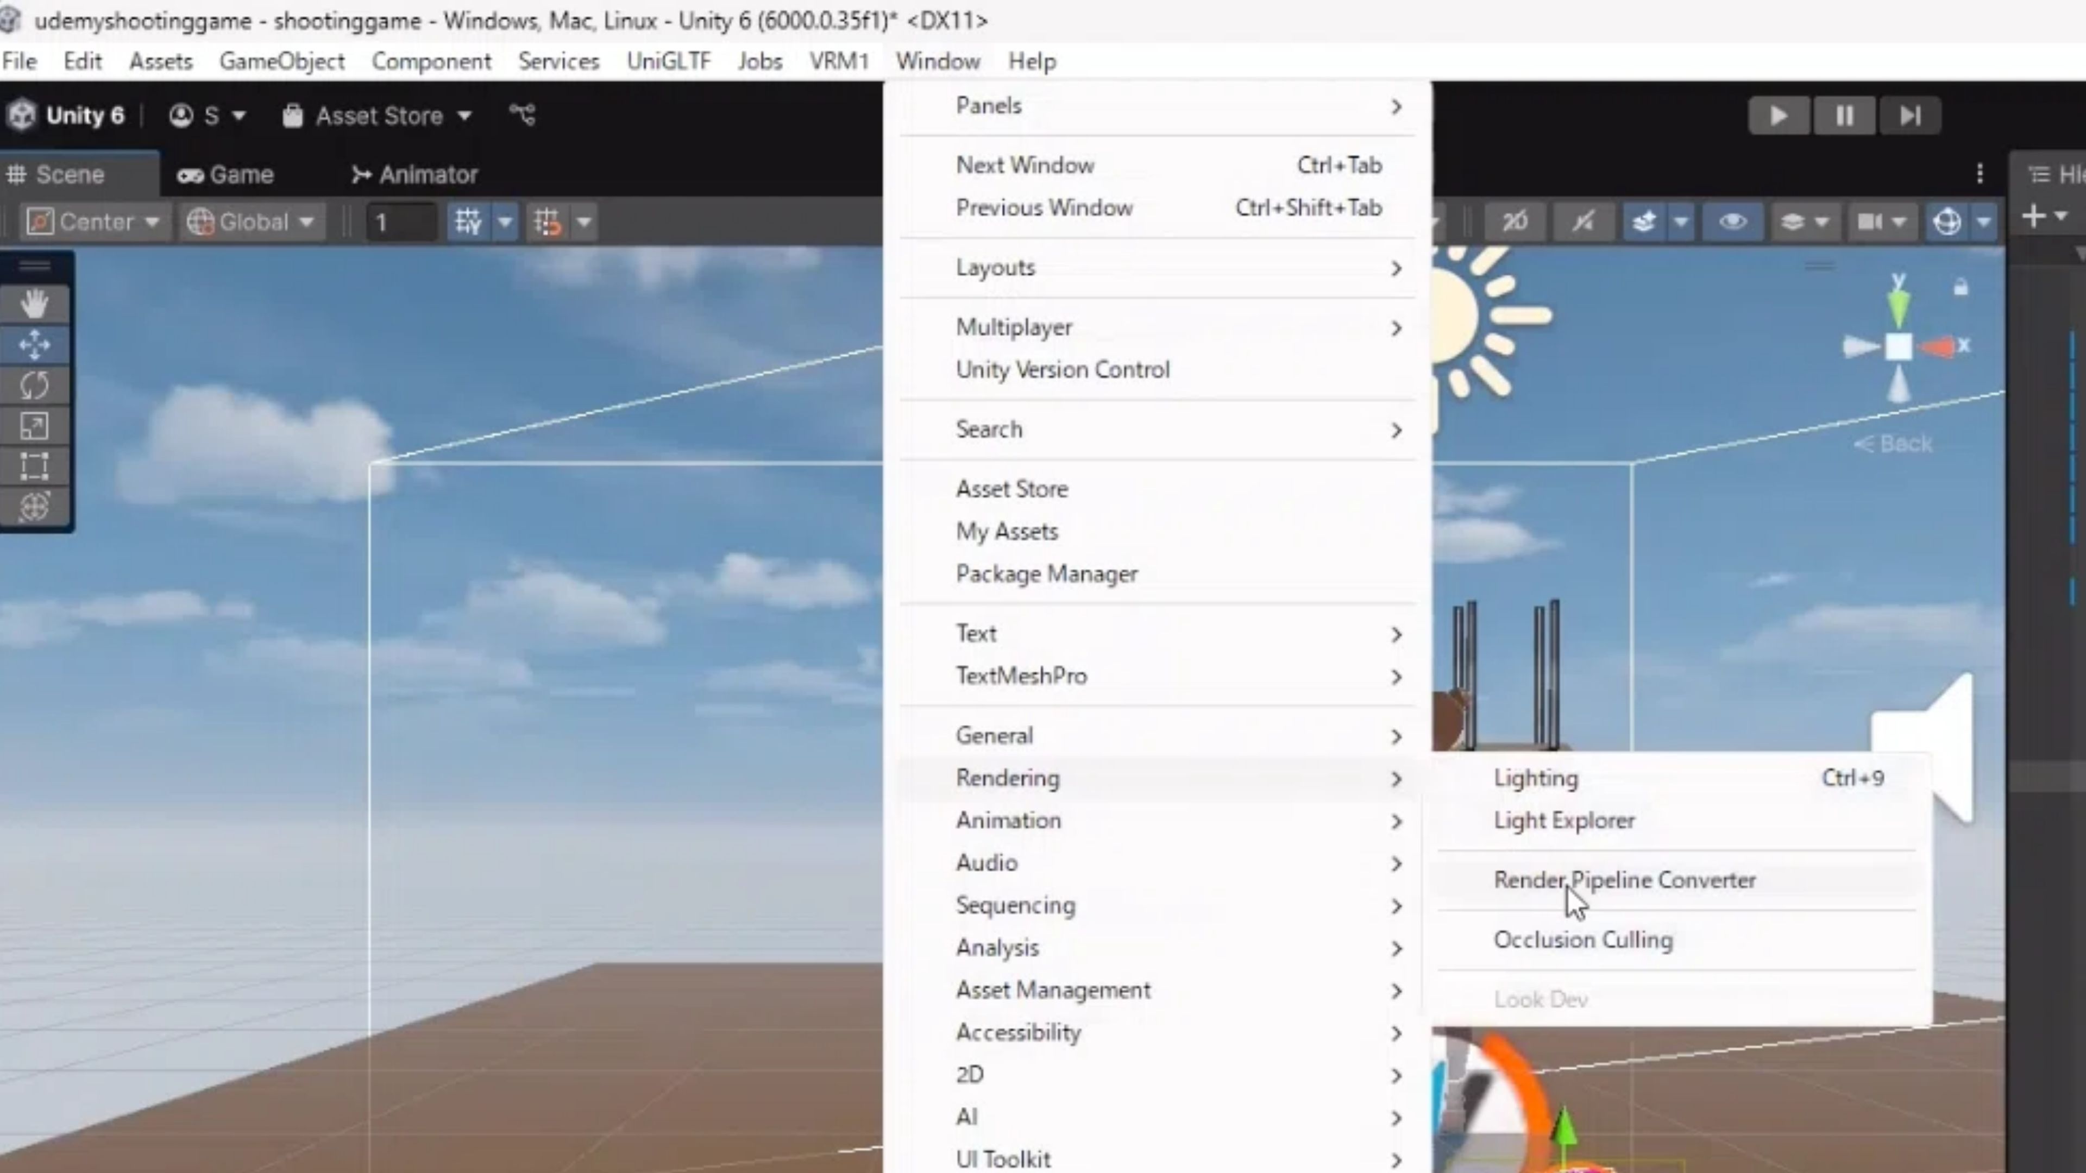Open the Help menu
This screenshot has width=2086, height=1173.
[1032, 61]
